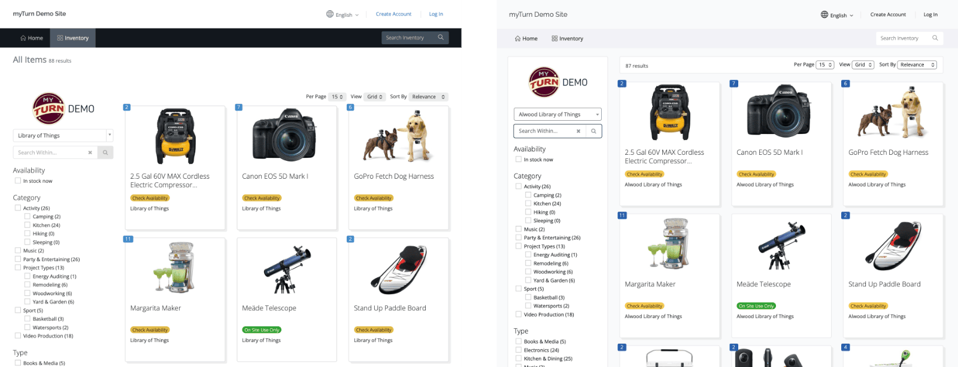Open the View Grid dropdown

coord(862,65)
